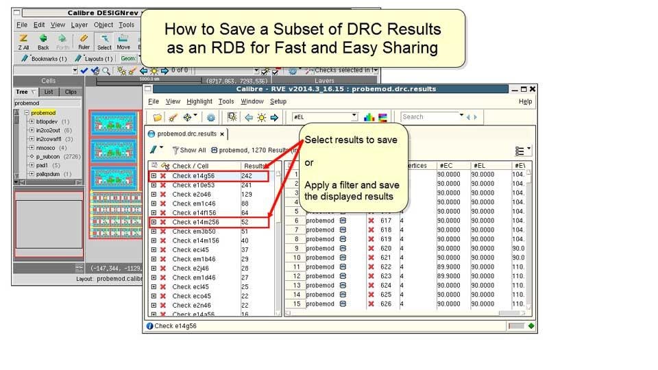Click the clear highlights broom icon in RVE
Screen dimensions: 658x370
173,117
